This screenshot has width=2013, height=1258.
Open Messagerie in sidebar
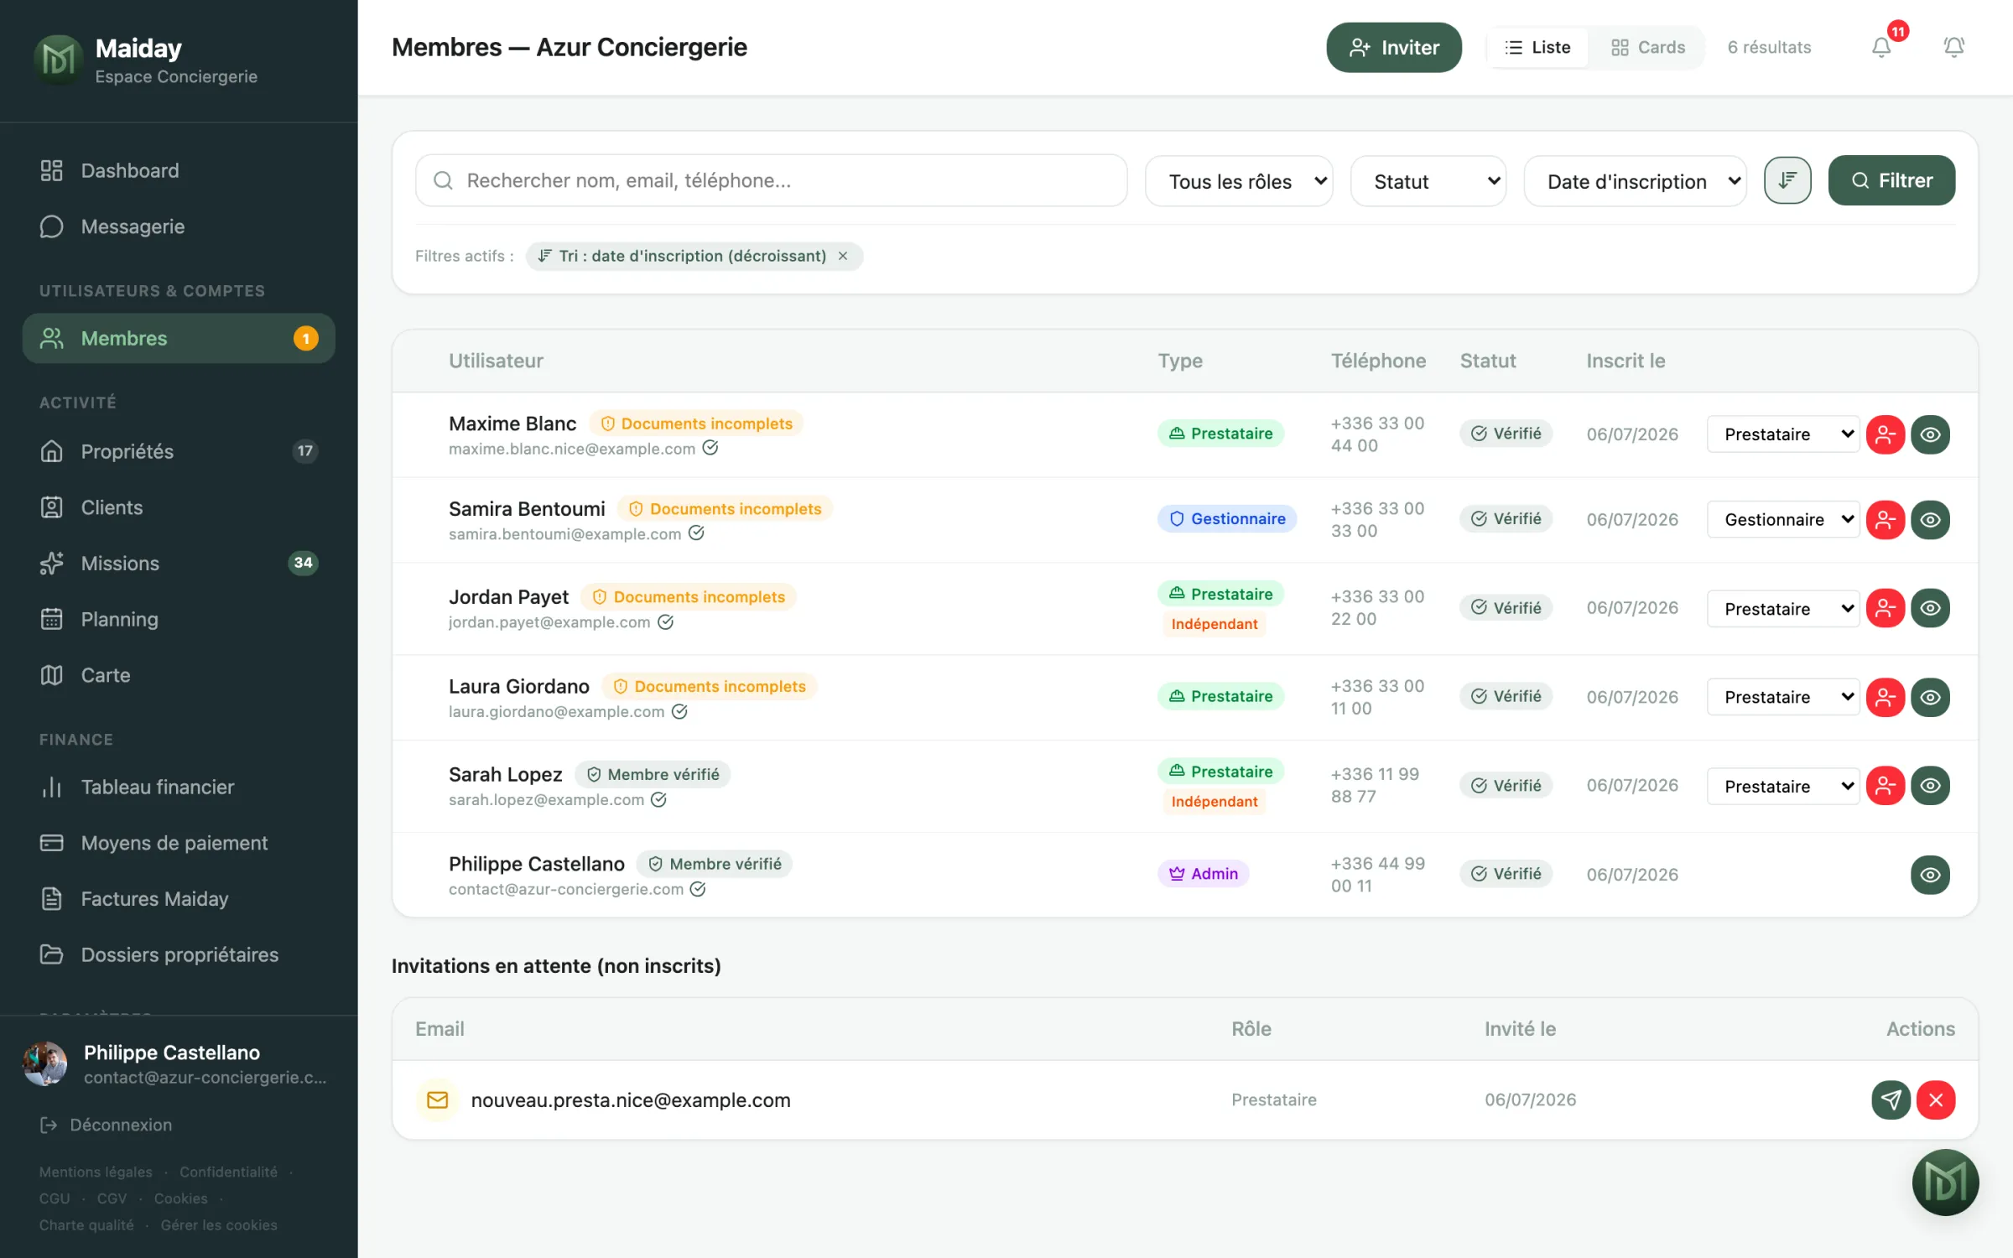pyautogui.click(x=179, y=226)
